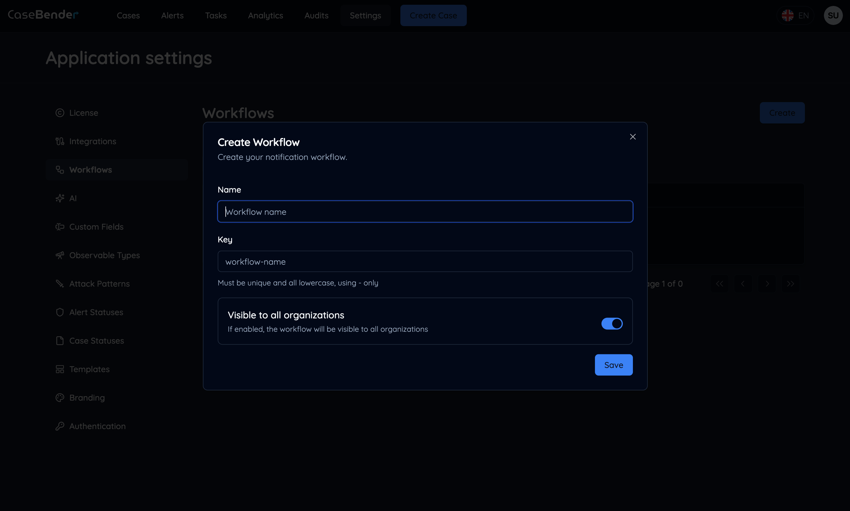The image size is (850, 511).
Task: Select the Observable Types telescope icon
Action: (x=60, y=255)
